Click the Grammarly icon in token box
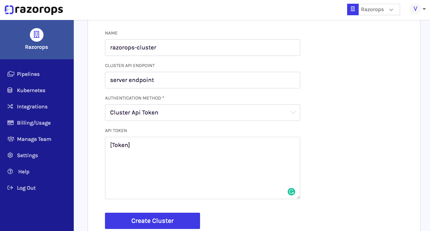430x231 pixels. click(x=291, y=192)
